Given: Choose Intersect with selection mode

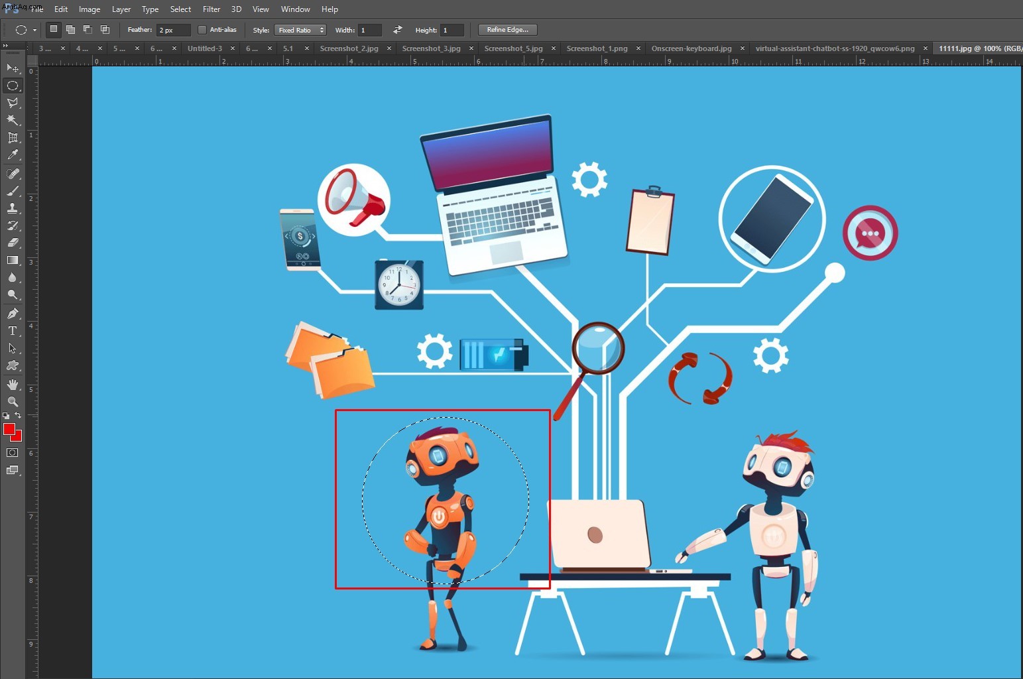Looking at the screenshot, I should tap(105, 29).
